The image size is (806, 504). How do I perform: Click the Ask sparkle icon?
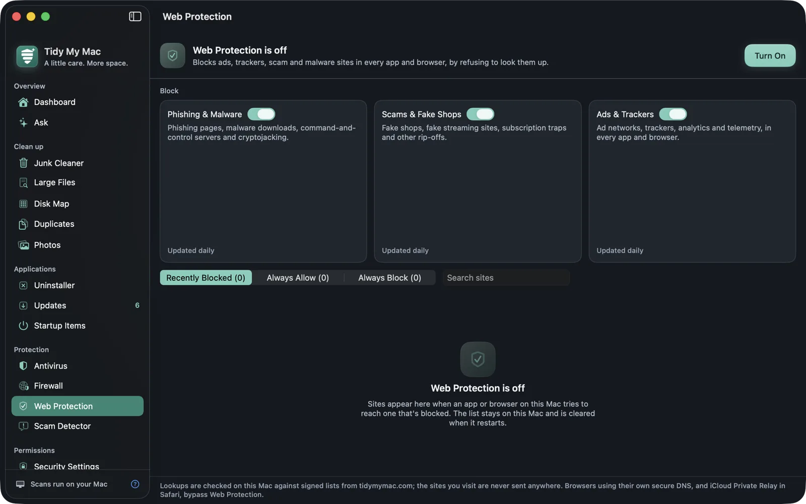23,122
